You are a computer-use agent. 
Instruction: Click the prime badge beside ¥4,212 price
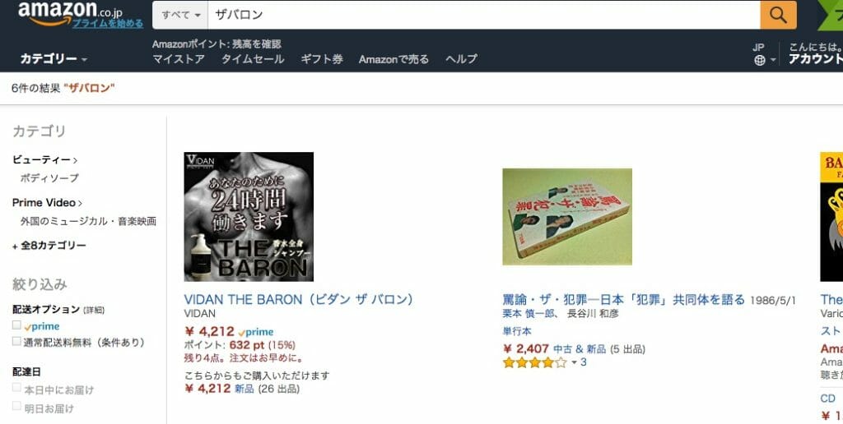click(x=256, y=332)
